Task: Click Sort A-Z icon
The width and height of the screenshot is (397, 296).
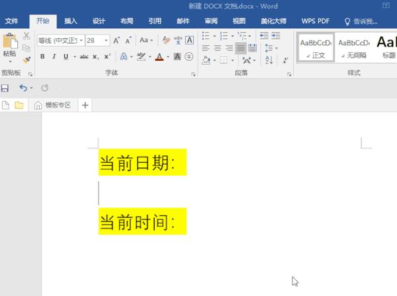Action: 269,60
